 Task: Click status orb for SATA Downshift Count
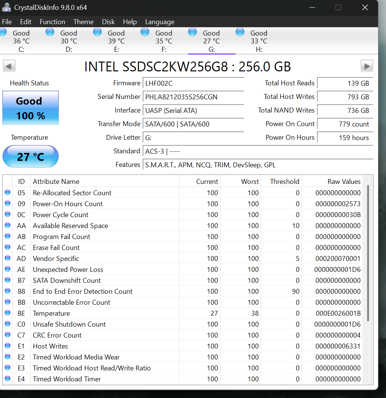(x=8, y=280)
